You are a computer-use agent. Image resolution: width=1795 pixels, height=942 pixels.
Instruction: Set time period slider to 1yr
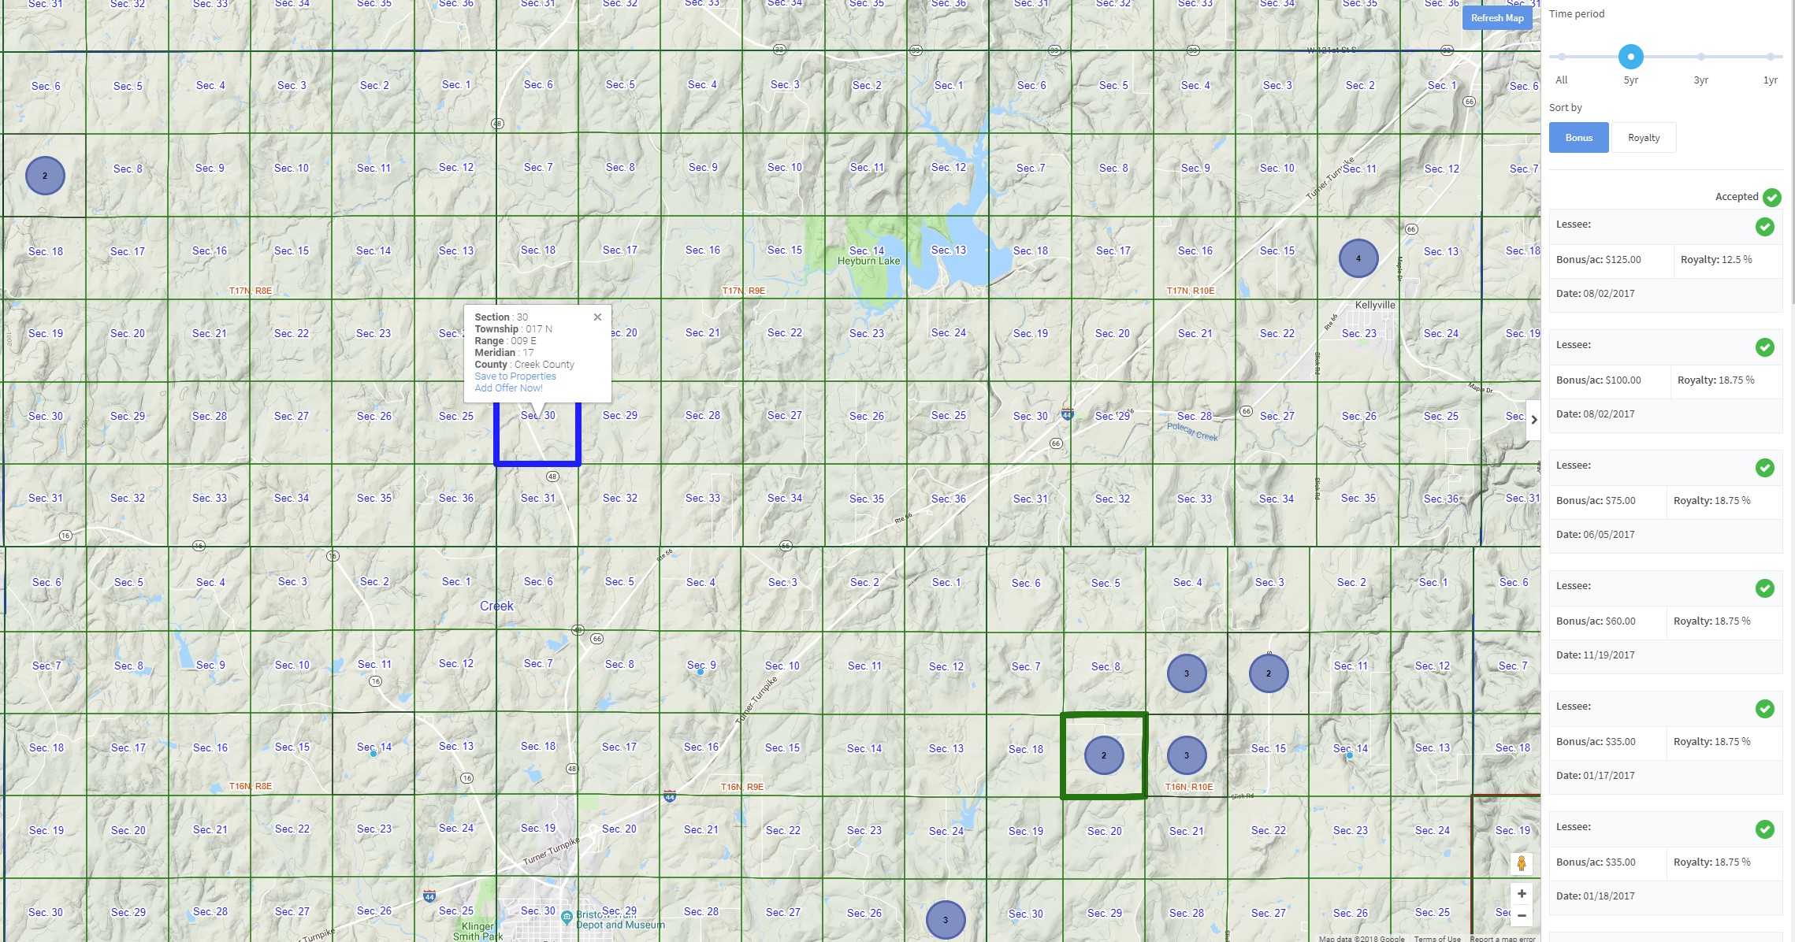coord(1771,57)
